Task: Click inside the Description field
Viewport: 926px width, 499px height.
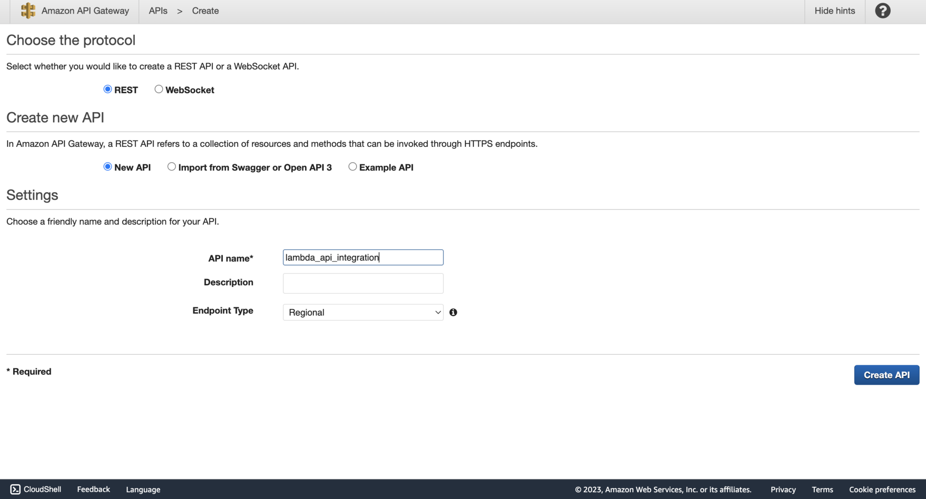Action: pos(362,283)
